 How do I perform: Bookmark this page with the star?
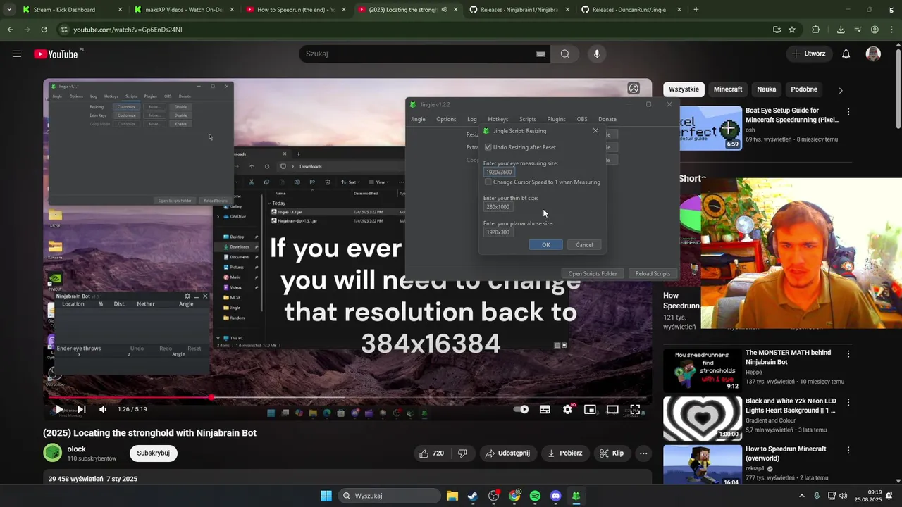(792, 30)
